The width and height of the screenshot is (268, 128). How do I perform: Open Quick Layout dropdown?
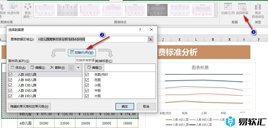pyautogui.click(x=13, y=10)
